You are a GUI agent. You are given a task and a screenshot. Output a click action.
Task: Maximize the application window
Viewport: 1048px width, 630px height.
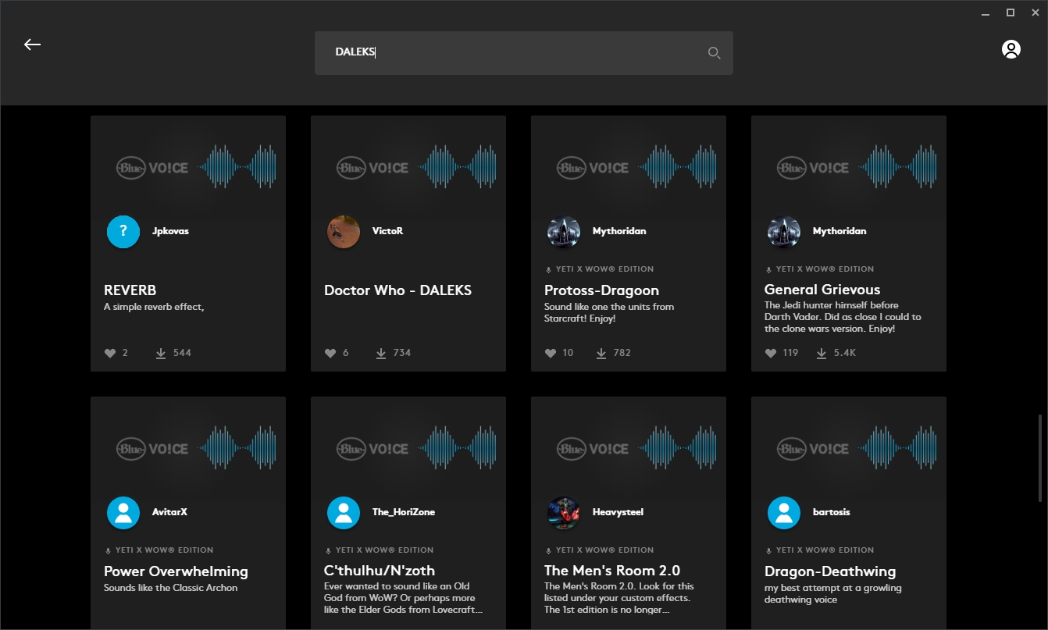pyautogui.click(x=1010, y=12)
